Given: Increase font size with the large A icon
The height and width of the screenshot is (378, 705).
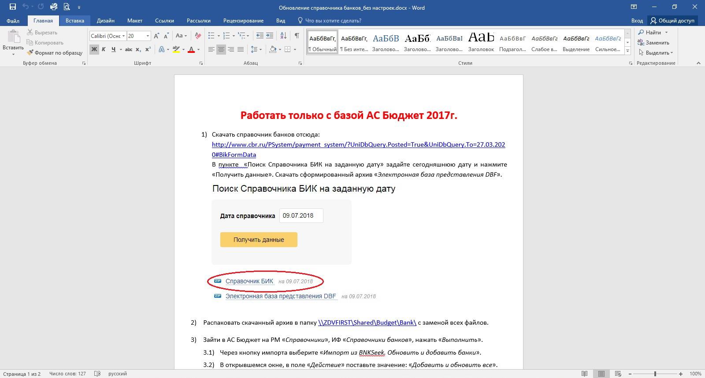Looking at the screenshot, I should (156, 36).
